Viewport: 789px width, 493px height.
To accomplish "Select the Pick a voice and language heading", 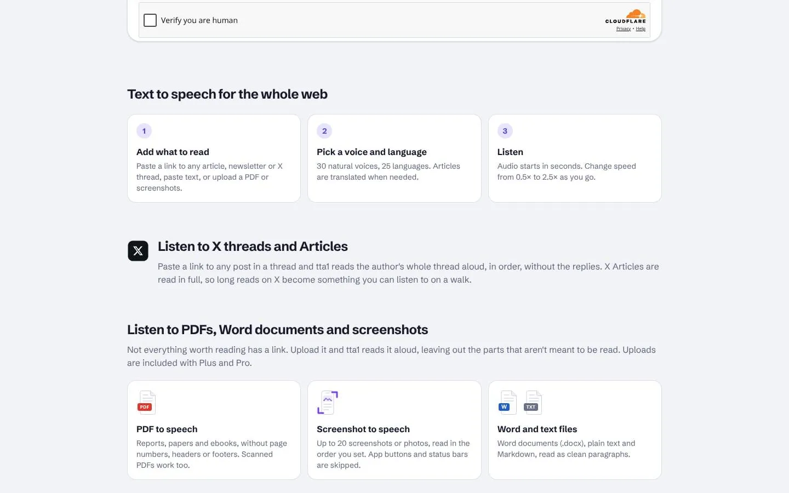I will point(371,152).
